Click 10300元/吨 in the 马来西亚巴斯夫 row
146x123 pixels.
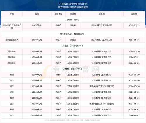click(x=37, y=40)
